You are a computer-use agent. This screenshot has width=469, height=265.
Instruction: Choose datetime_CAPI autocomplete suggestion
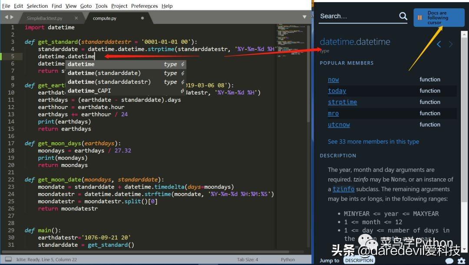(x=126, y=91)
